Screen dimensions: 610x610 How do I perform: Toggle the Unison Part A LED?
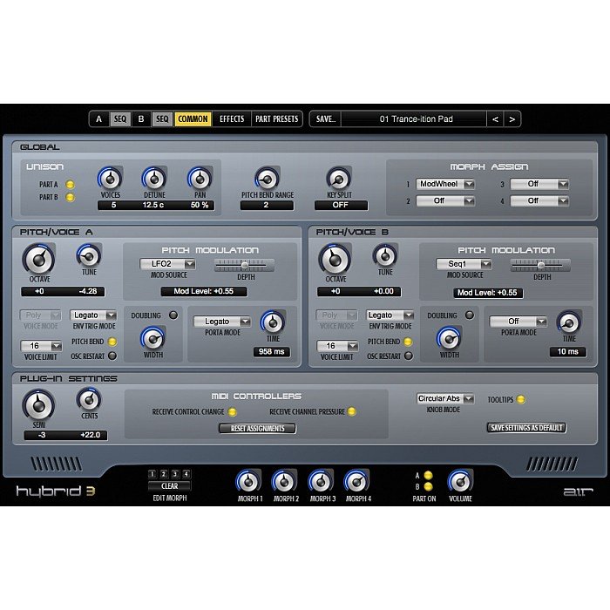(70, 184)
